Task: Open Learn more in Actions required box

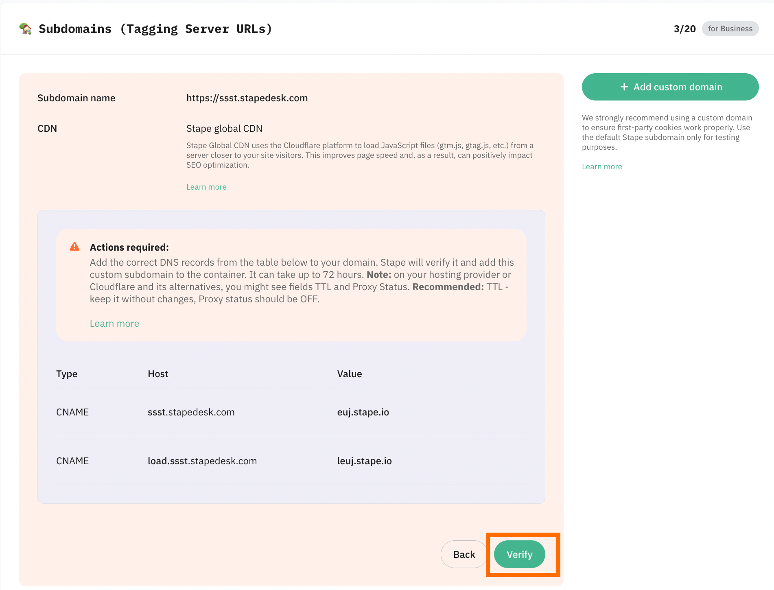Action: 114,323
